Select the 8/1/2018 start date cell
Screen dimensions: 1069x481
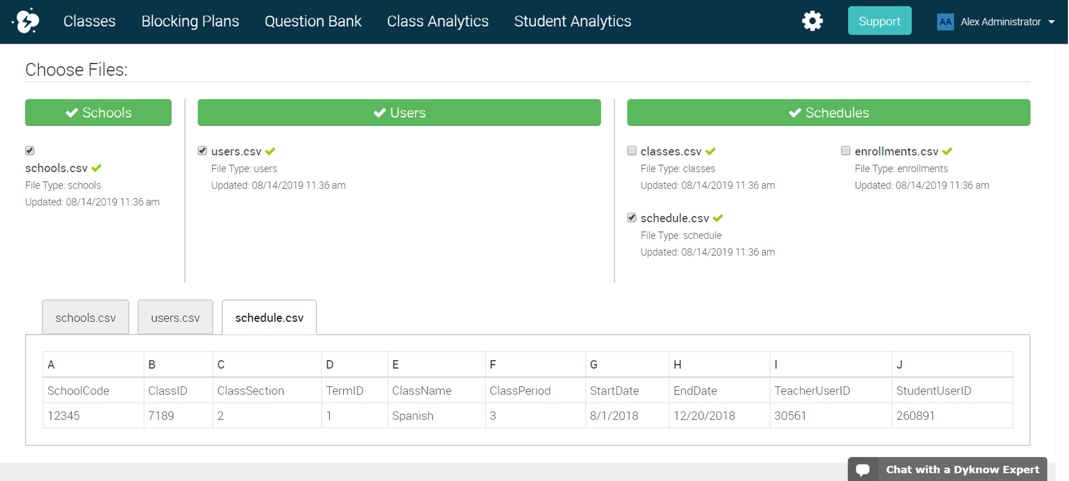point(628,416)
